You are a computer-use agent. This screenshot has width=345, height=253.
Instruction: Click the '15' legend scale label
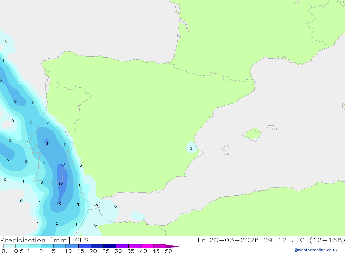click(81, 251)
